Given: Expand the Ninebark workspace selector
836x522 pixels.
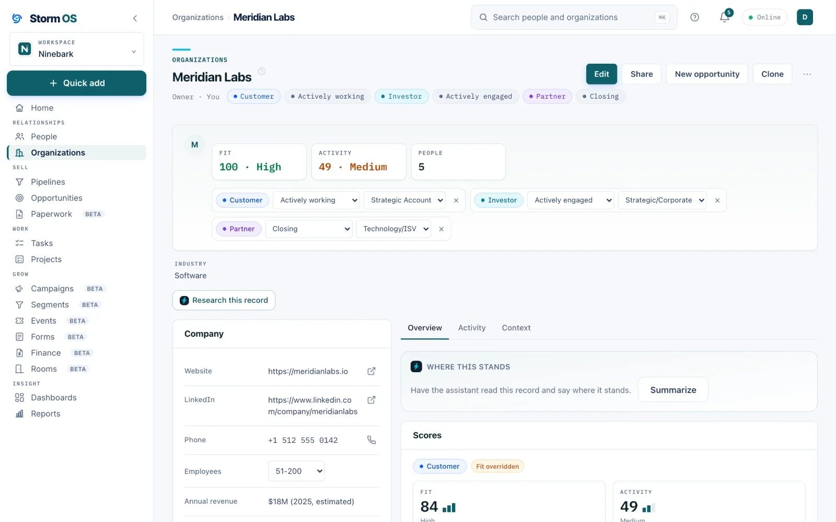Looking at the screenshot, I should [76, 49].
